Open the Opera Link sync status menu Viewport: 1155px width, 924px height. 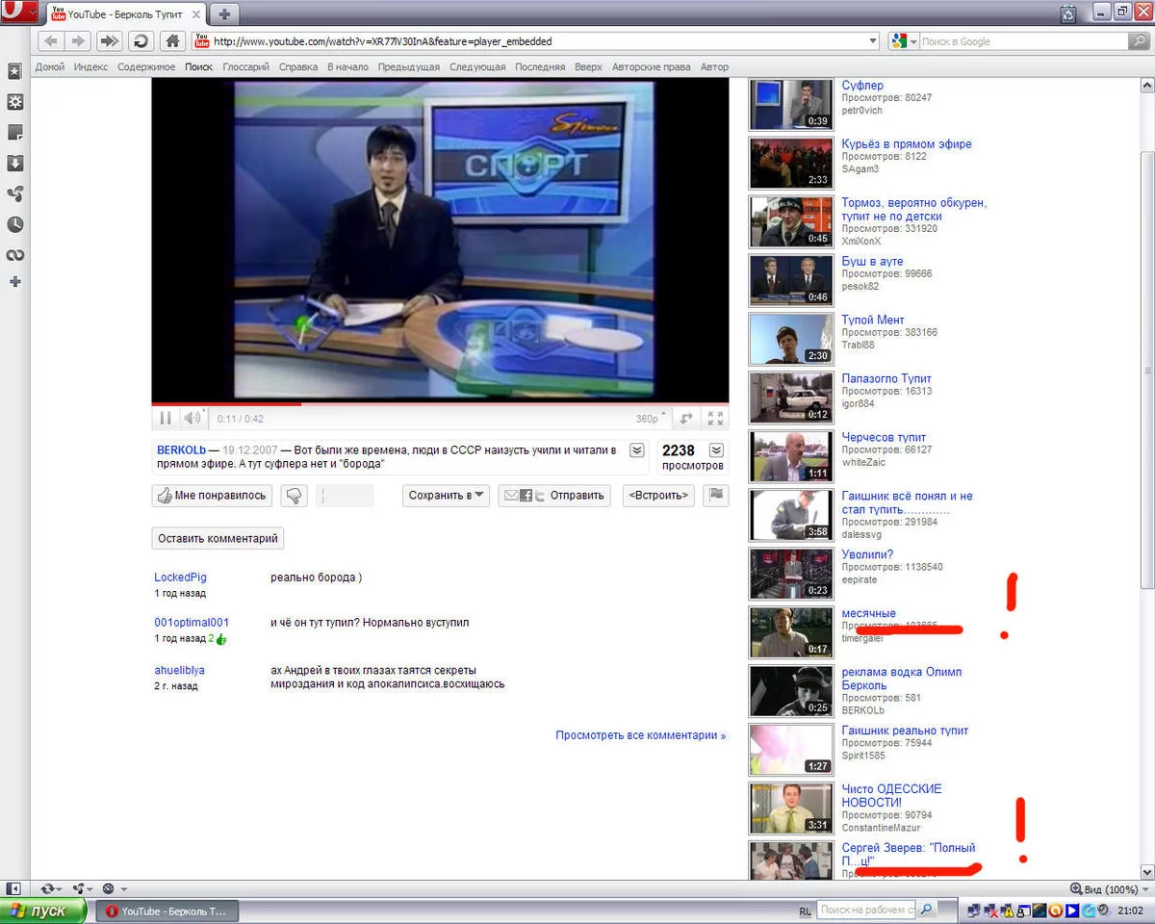click(x=51, y=888)
